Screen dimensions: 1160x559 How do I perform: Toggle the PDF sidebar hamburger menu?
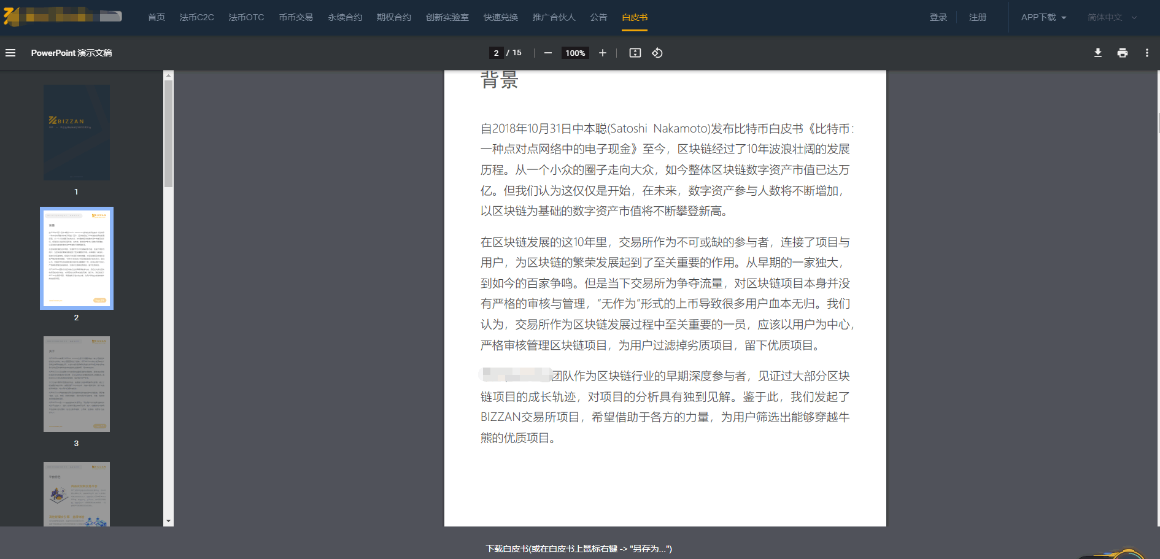point(10,53)
